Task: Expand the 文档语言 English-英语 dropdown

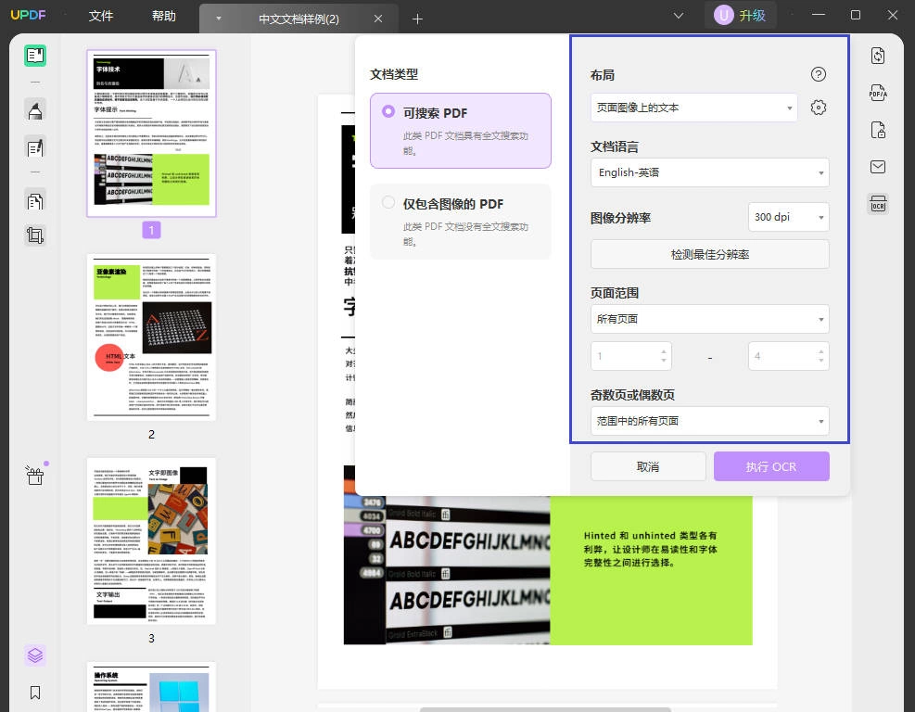Action: (x=709, y=172)
